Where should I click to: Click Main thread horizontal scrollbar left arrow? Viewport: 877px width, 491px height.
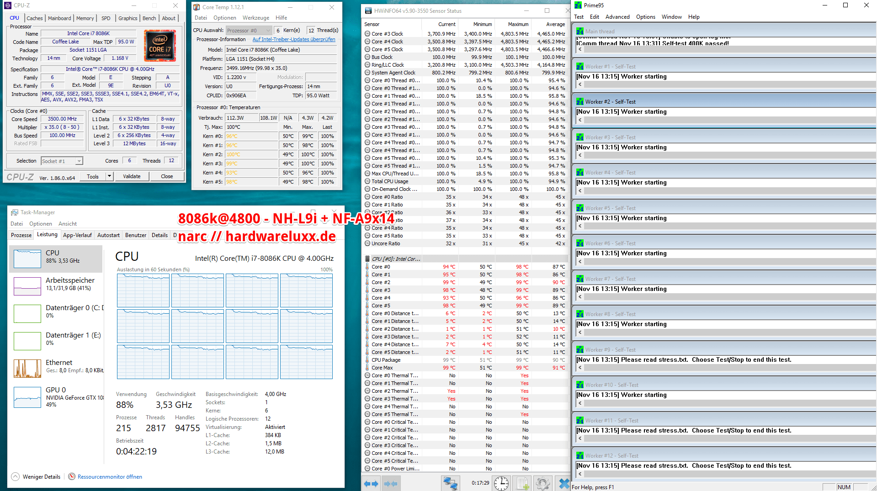coord(580,49)
